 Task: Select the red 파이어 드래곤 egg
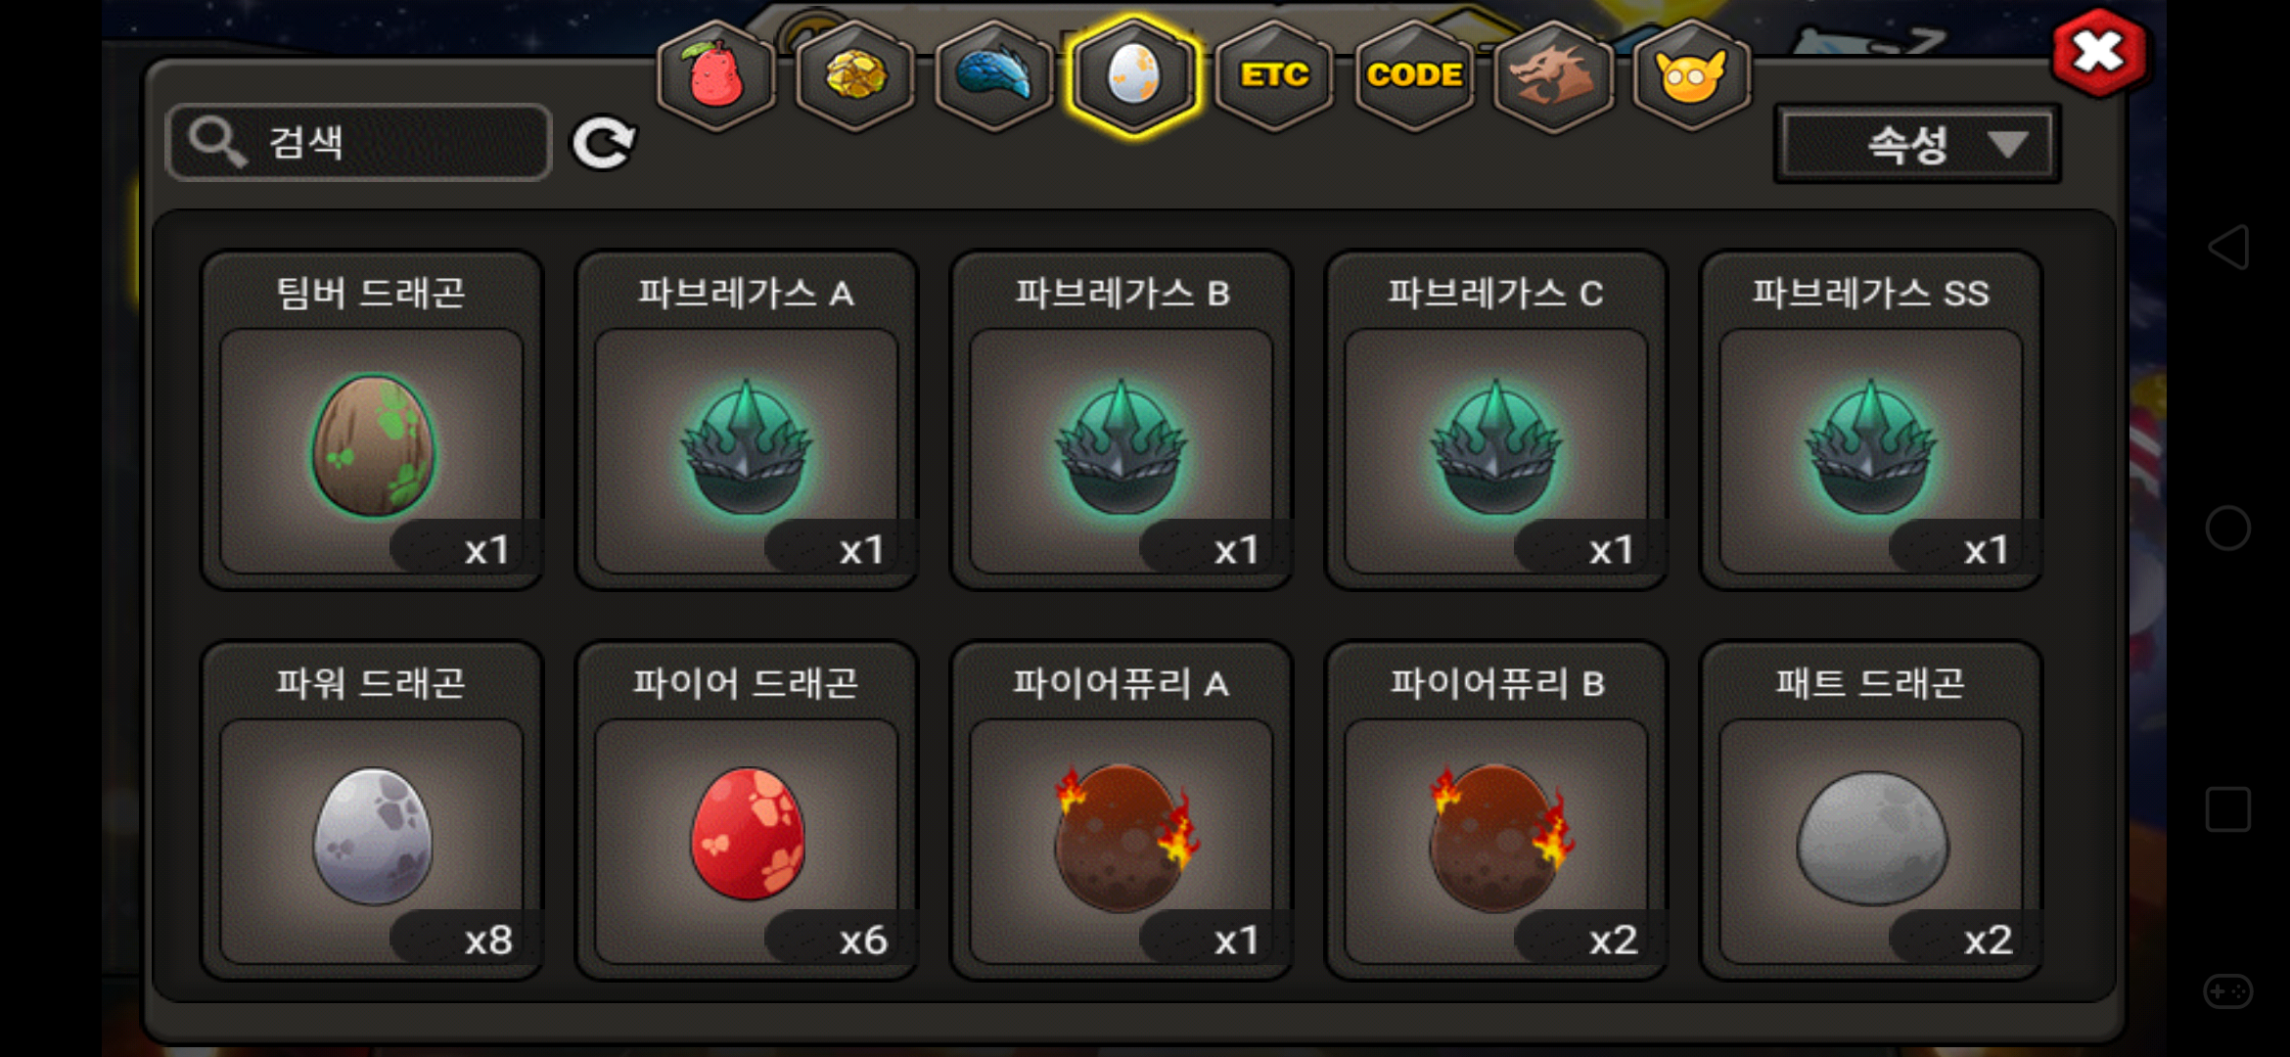[747, 810]
